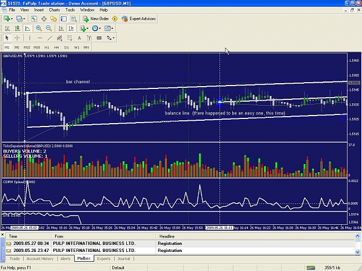The width and height of the screenshot is (362, 271).
Task: Open the Tools menu
Action: [x=70, y=10]
